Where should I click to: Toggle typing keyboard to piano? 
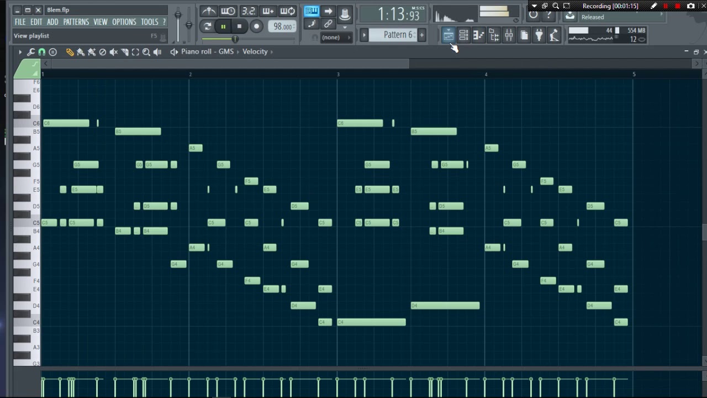312,11
